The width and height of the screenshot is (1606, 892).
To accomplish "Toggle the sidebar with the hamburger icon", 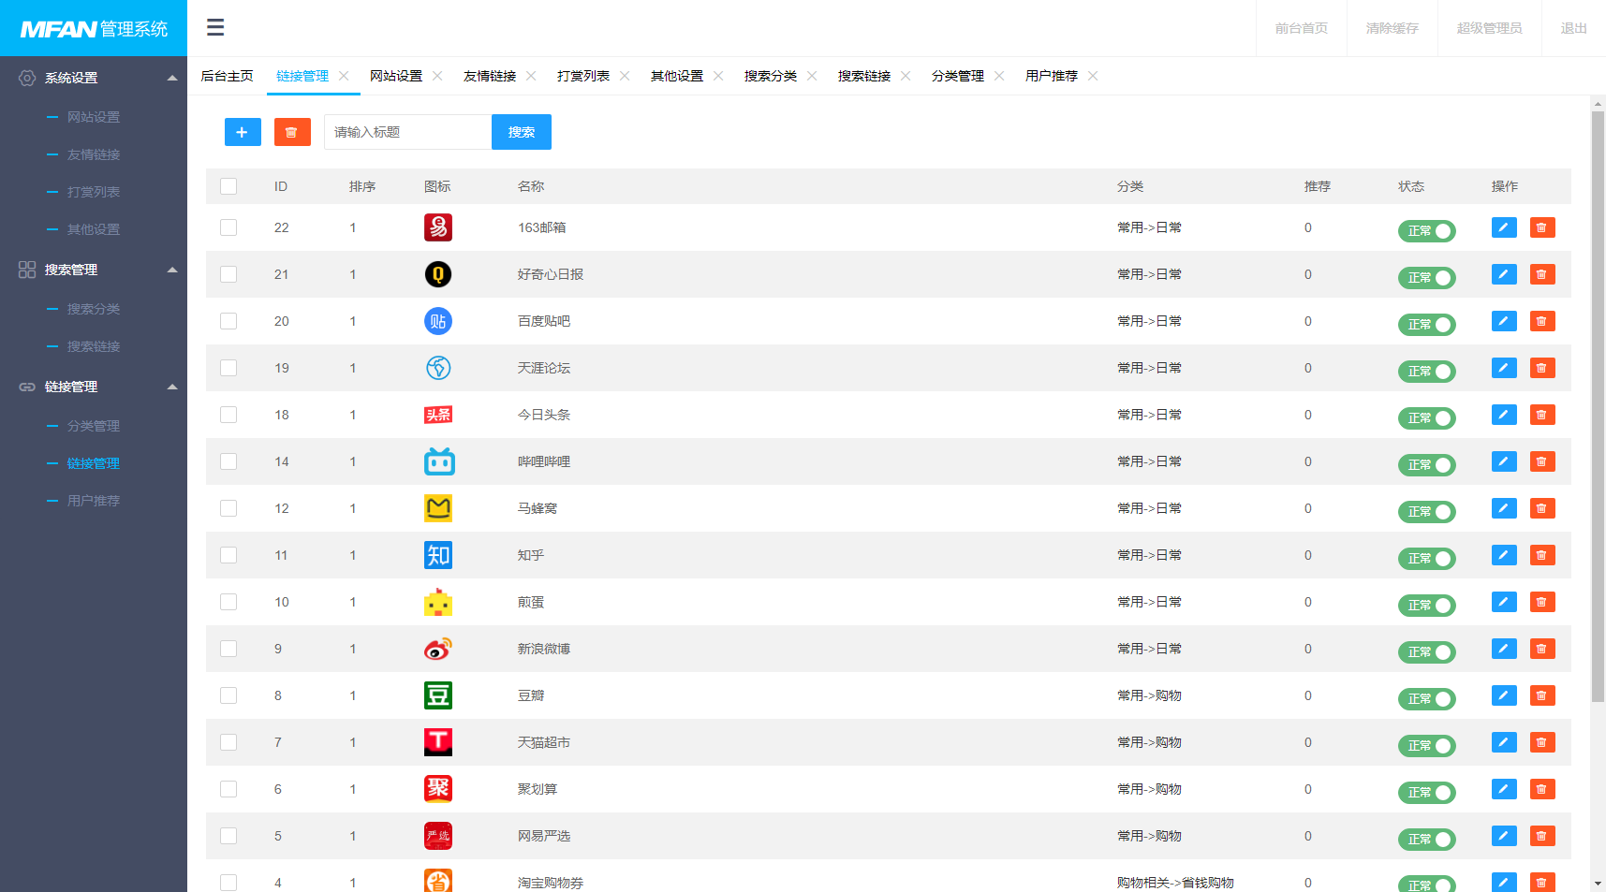I will point(215,27).
